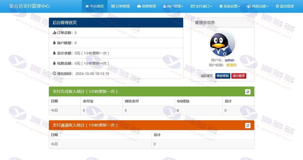Click the admin username text

(x=230, y=60)
